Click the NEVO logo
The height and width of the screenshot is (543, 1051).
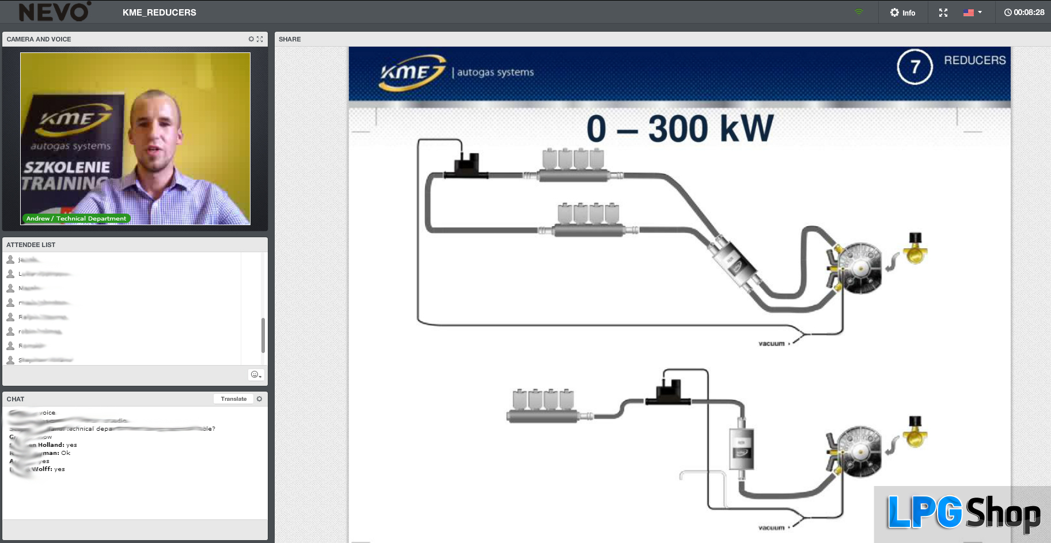pos(55,12)
